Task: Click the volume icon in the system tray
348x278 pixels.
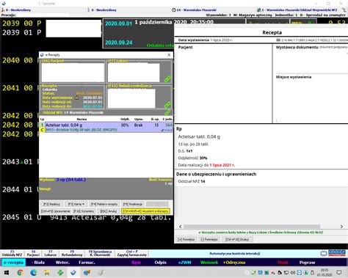Action: [x=293, y=272]
